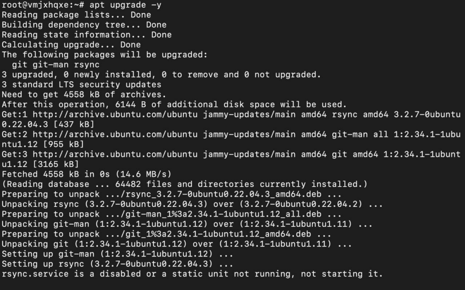Click the git-man_1%3a2.34.1 deb filename

point(223,214)
